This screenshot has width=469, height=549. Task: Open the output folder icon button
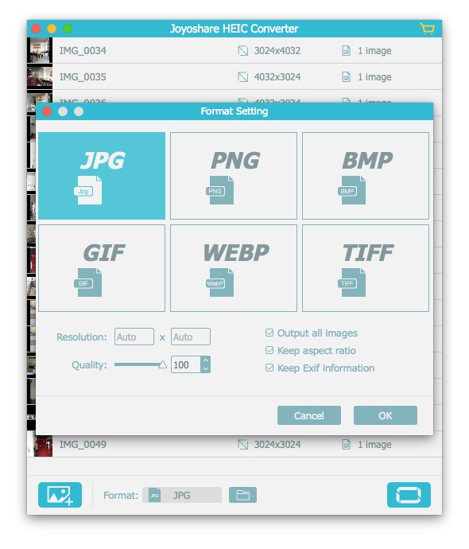pos(242,495)
